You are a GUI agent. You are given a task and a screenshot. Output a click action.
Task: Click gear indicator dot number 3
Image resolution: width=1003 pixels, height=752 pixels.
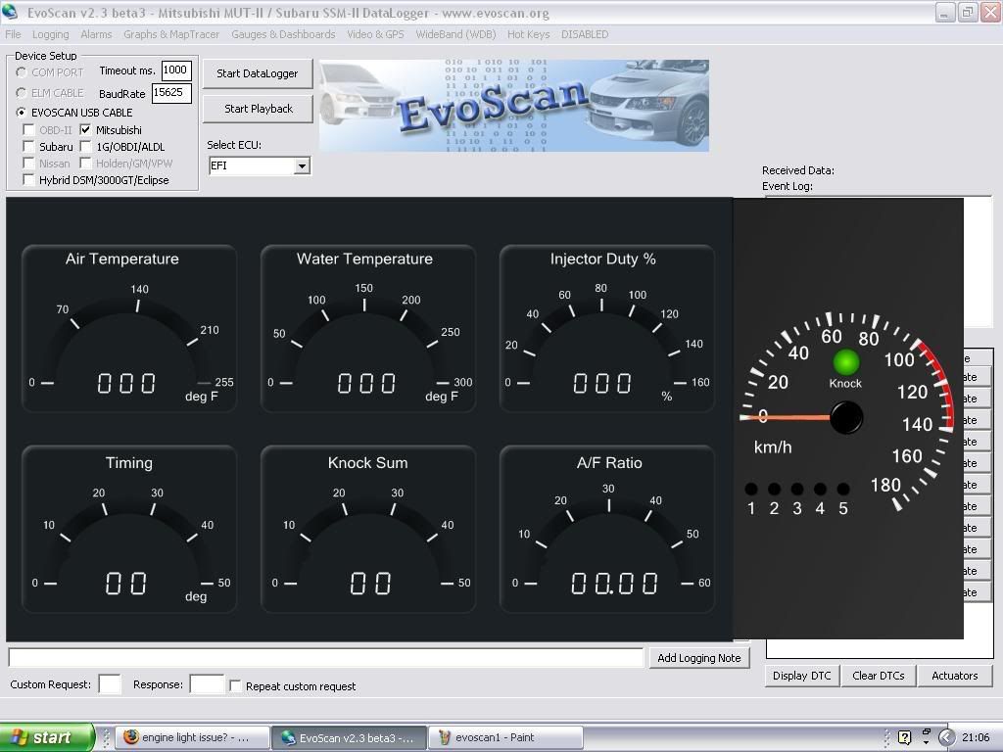coord(797,490)
